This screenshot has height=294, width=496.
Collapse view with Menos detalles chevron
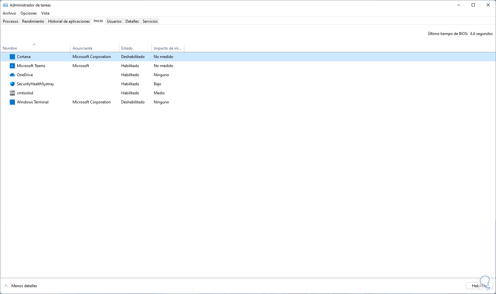click(x=6, y=286)
